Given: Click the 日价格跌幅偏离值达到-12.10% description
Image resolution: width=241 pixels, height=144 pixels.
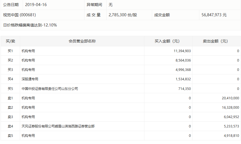Looking at the screenshot, I should 30,25.
